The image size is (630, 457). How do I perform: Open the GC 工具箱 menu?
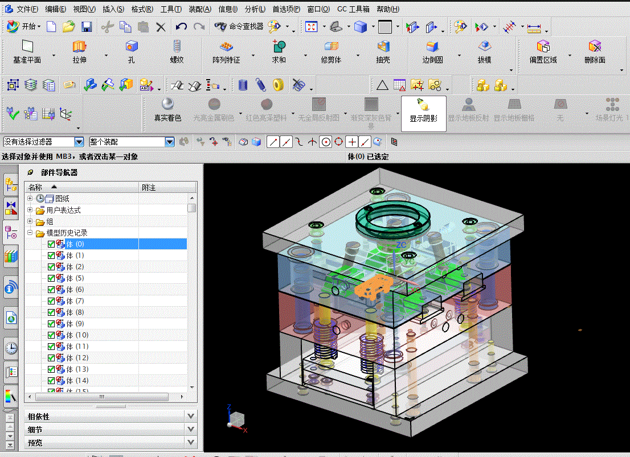pyautogui.click(x=353, y=9)
